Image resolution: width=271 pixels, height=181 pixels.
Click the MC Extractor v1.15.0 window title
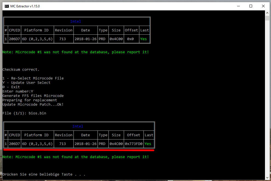[x=25, y=6]
